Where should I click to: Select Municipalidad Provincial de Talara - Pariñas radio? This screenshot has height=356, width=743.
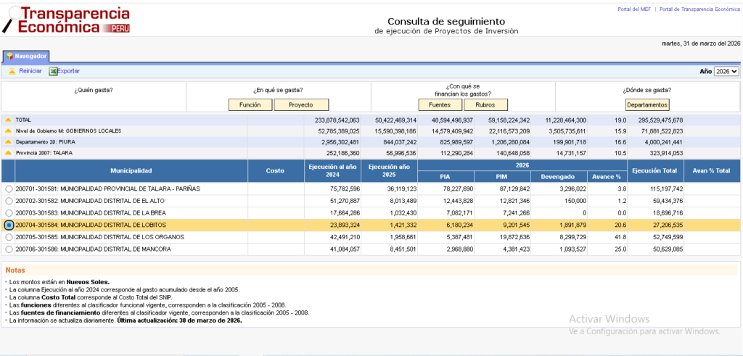pyautogui.click(x=9, y=189)
